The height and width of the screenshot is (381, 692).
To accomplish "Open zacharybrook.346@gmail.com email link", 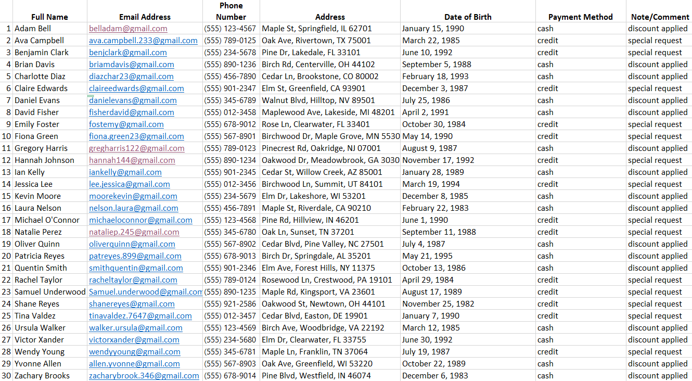I will point(144,376).
